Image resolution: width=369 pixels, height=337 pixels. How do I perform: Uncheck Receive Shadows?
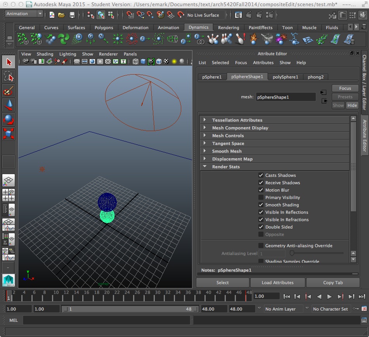click(x=261, y=183)
